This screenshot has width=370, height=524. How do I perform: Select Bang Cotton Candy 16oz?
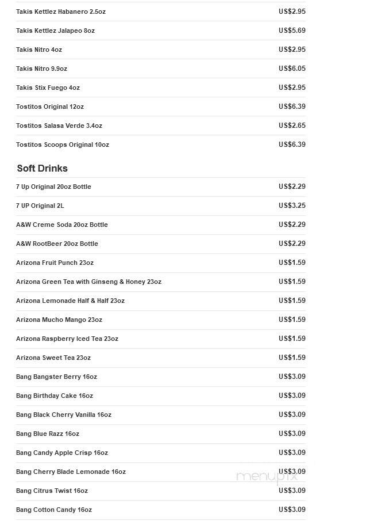point(161,510)
